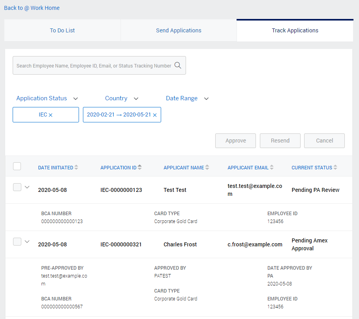Select the Charles Frost application checkbox
The image size is (359, 319).
click(x=17, y=242)
